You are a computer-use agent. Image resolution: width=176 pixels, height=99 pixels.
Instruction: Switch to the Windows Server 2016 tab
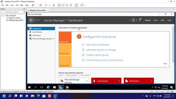click(37, 10)
